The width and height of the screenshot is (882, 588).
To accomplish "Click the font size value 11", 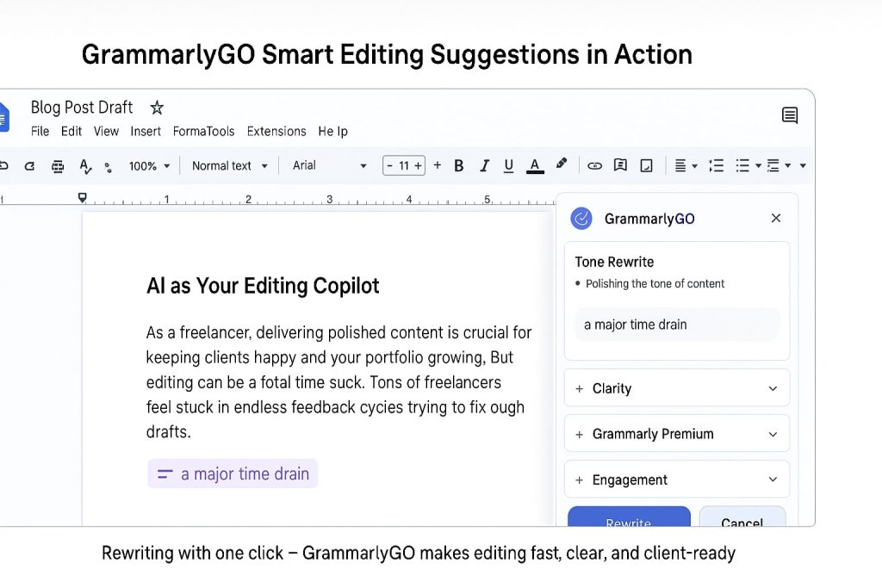I will tap(404, 166).
